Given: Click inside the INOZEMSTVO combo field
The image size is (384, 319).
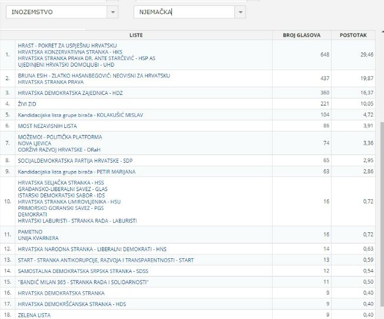Looking at the screenshot, I should click(x=57, y=12).
